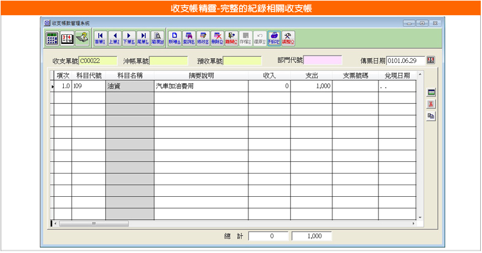
Task: Click the pink 部門代號 input field
Action: click(323, 61)
